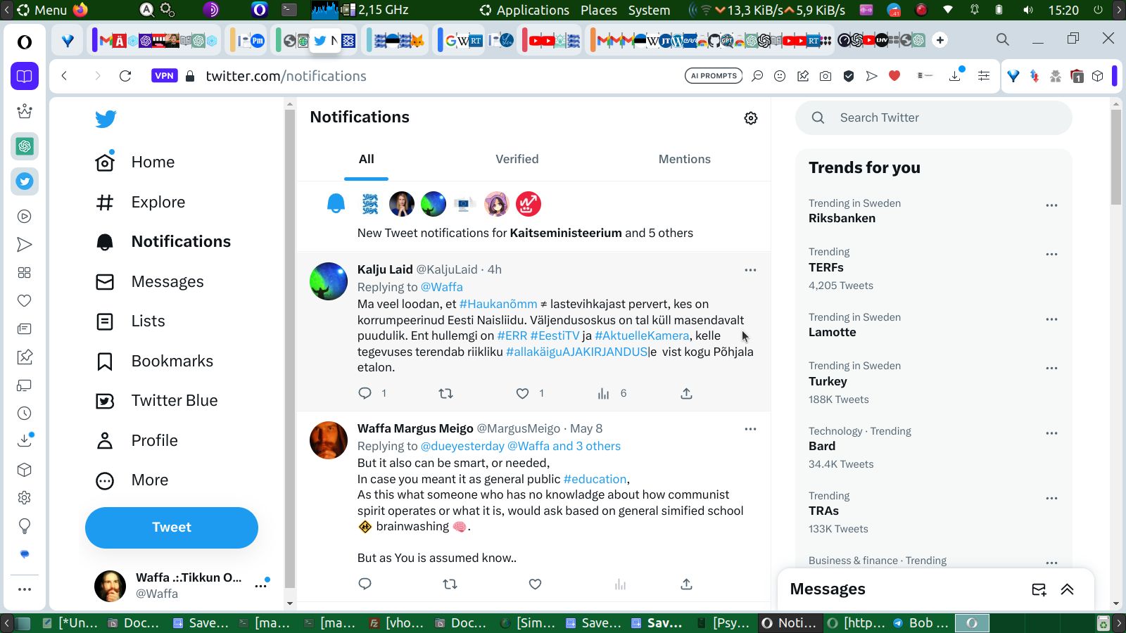Viewport: 1126px width, 633px height.
Task: Switch to the All notifications tab
Action: click(366, 160)
